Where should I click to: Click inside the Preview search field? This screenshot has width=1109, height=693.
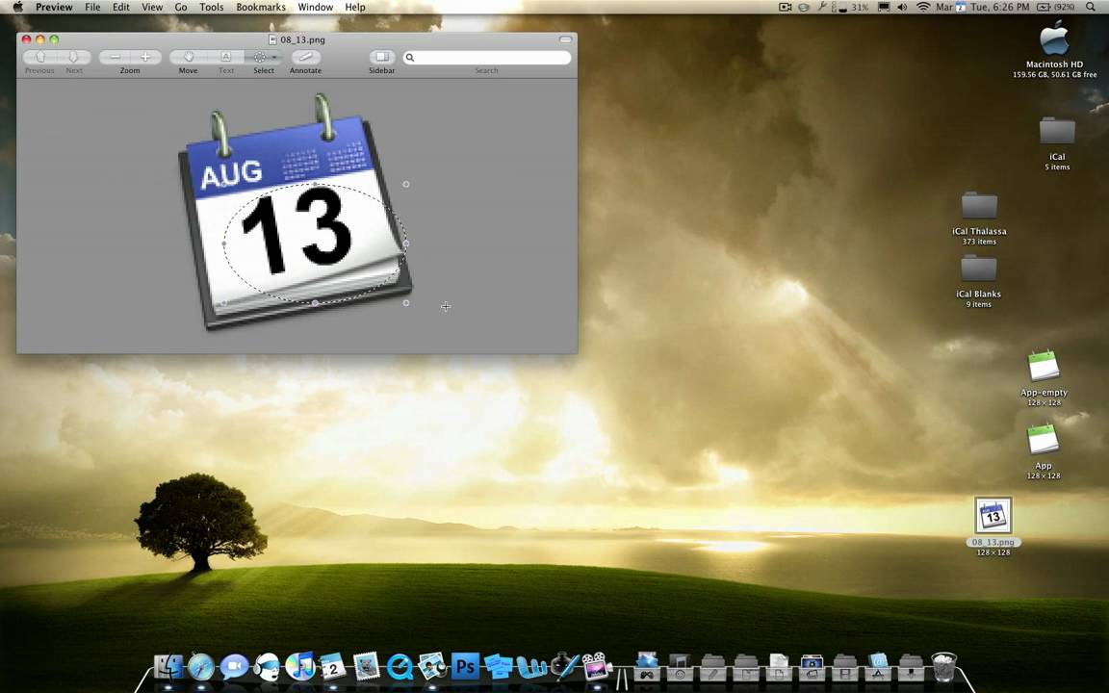[x=486, y=58]
